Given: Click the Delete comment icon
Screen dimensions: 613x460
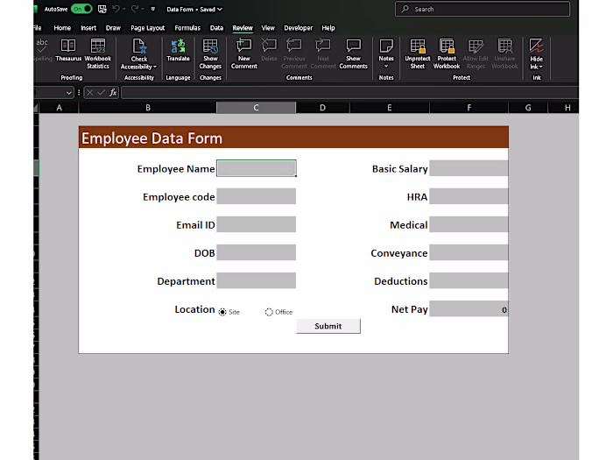Looking at the screenshot, I should [269, 46].
